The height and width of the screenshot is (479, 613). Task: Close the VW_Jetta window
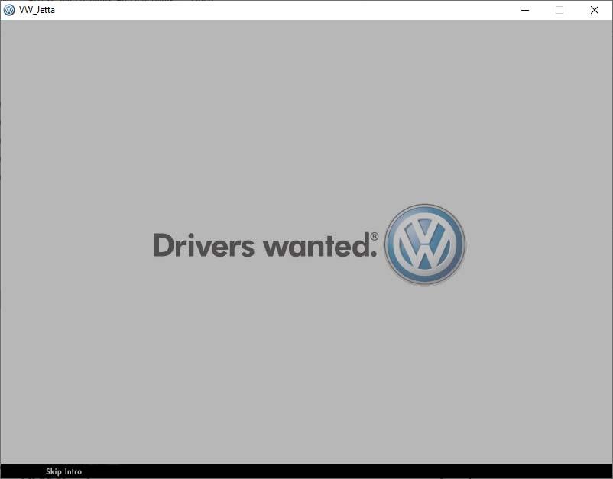(x=594, y=10)
